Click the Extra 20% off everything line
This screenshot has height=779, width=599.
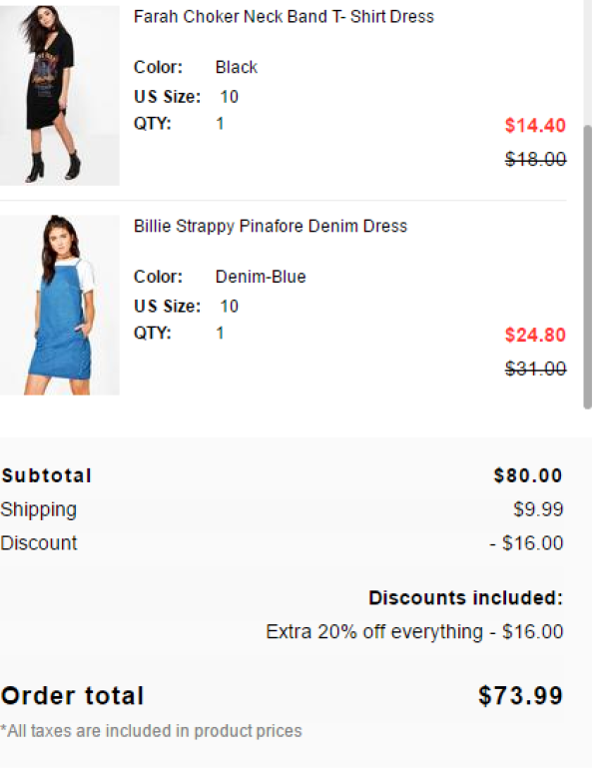point(414,632)
